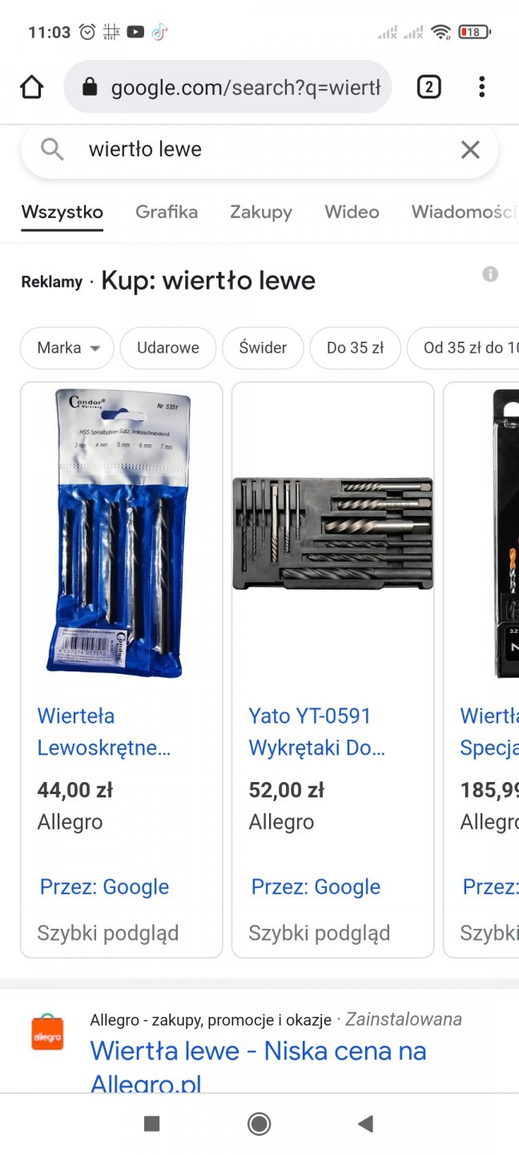The width and height of the screenshot is (519, 1155).
Task: Open the tab switcher showing 2 tabs
Action: [428, 87]
